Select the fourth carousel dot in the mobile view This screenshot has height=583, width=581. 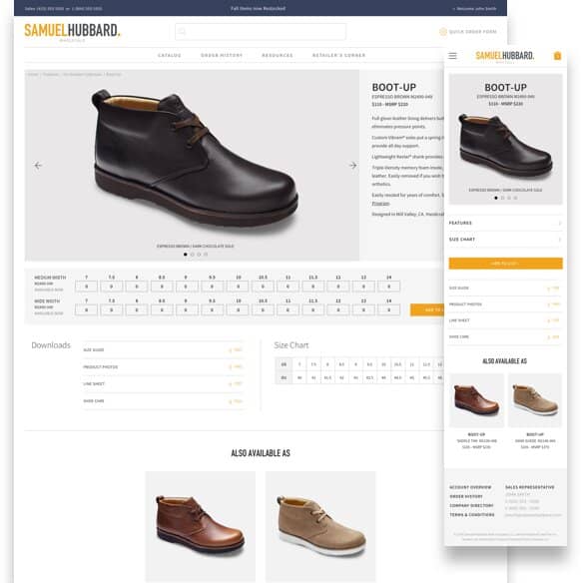click(x=515, y=198)
